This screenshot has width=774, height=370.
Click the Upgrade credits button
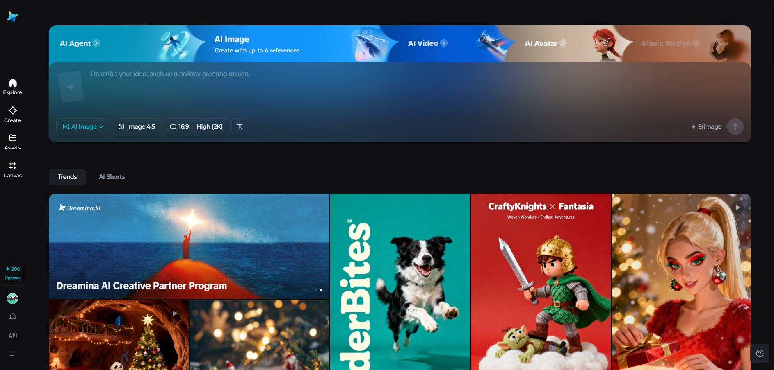(13, 278)
